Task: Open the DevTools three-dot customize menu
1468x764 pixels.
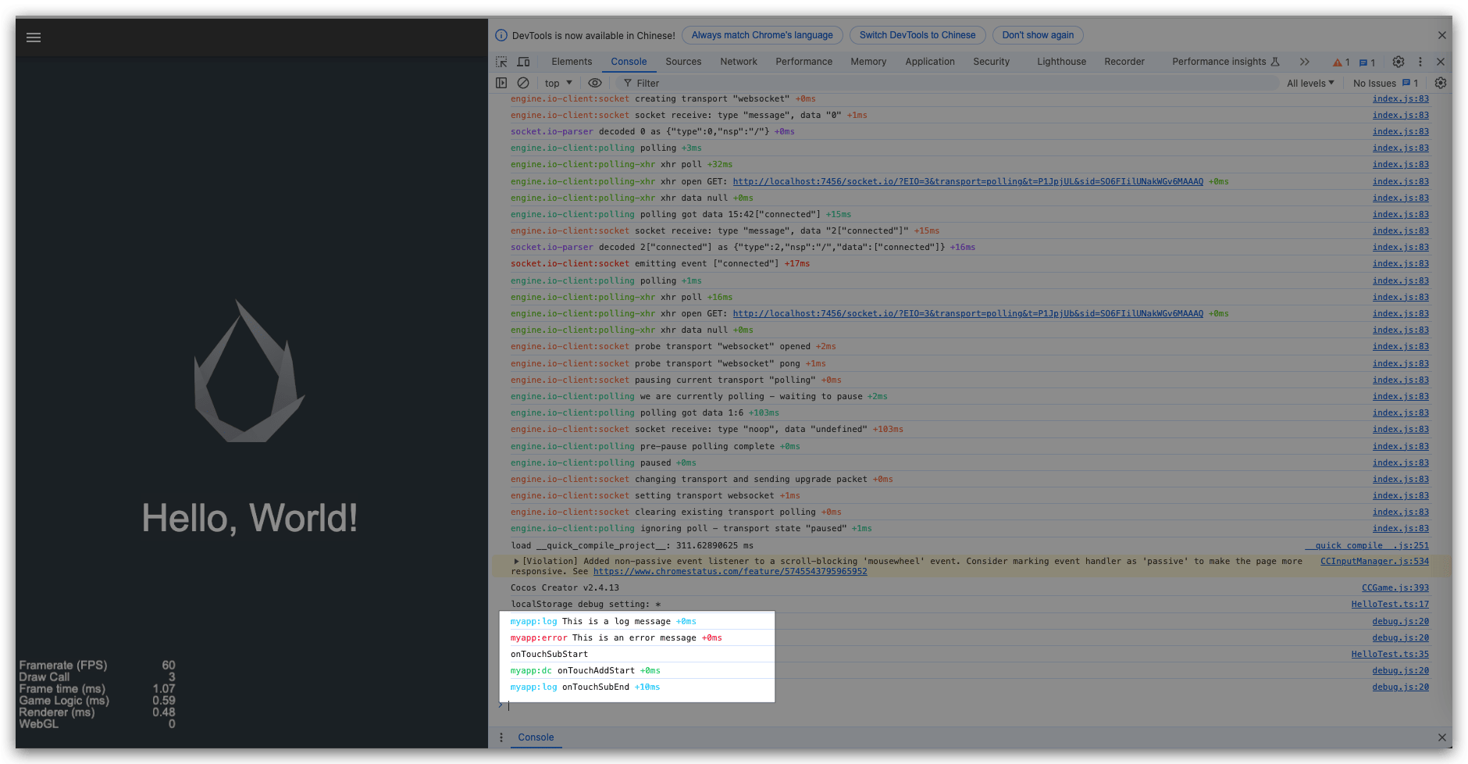Action: click(x=1420, y=62)
